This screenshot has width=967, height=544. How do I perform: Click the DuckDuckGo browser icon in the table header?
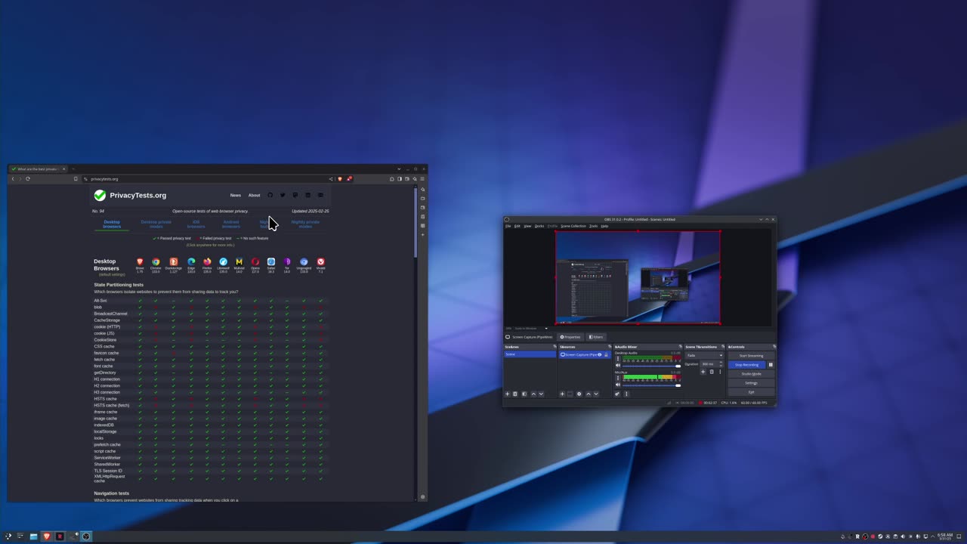coord(174,261)
